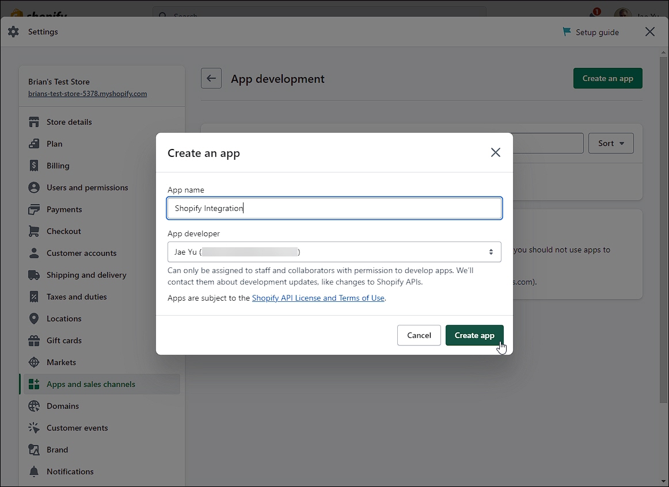This screenshot has height=487, width=669.
Task: Click the Notifications bell icon in sidebar
Action: coord(34,471)
